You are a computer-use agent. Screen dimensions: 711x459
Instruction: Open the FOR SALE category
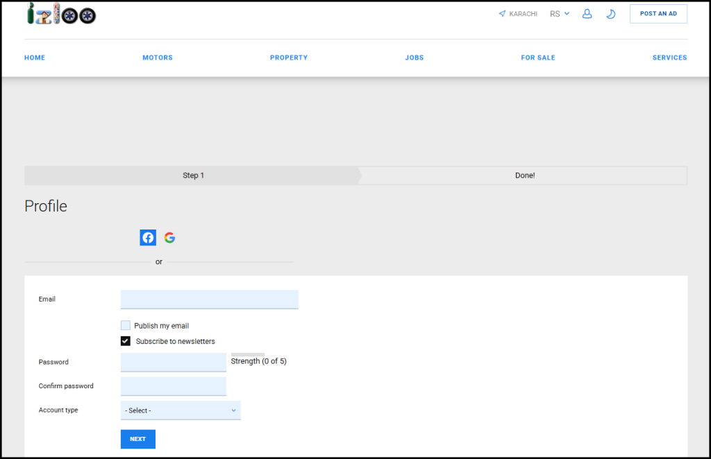pyautogui.click(x=538, y=58)
